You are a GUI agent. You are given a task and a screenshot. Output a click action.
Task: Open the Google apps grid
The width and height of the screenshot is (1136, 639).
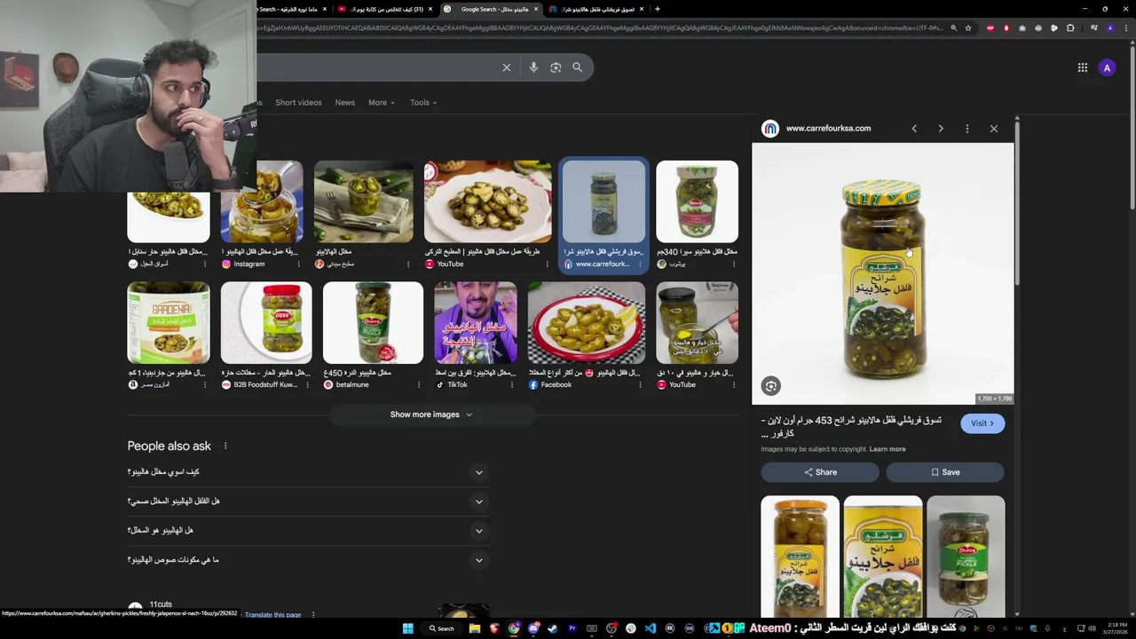point(1083,67)
